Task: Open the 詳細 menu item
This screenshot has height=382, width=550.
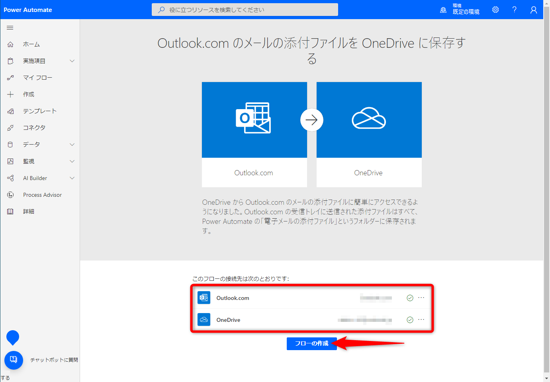Action: pyautogui.click(x=28, y=211)
